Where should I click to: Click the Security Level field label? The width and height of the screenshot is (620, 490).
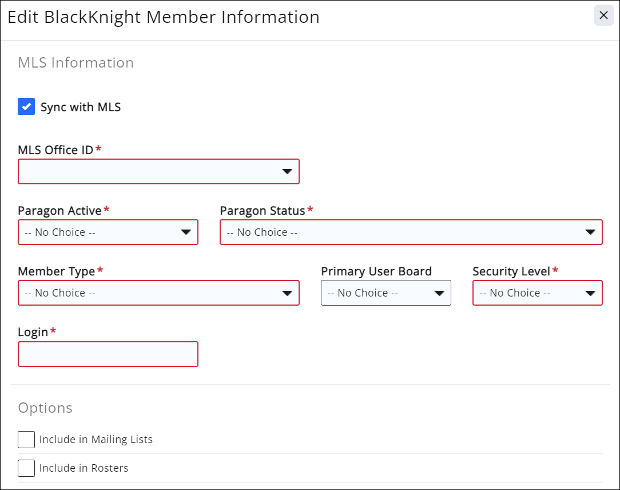(511, 271)
